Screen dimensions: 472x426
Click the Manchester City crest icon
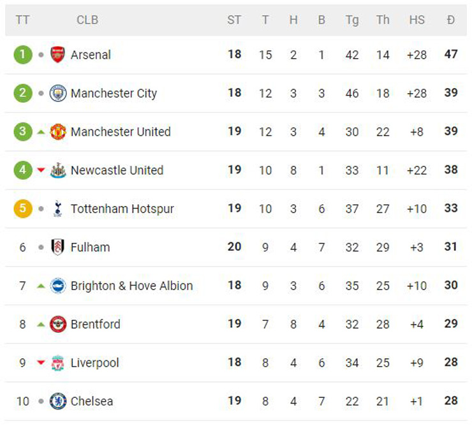pos(58,93)
